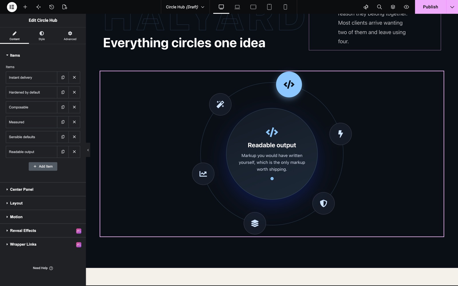Open the page settings document icon
Screen dimensions: 458x286
65,7
